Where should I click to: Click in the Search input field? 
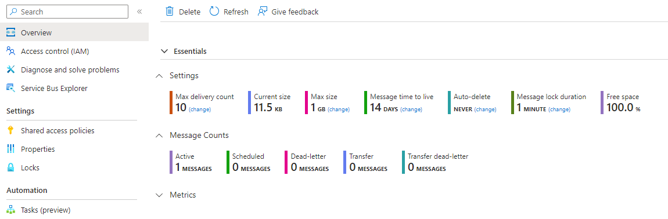(67, 12)
